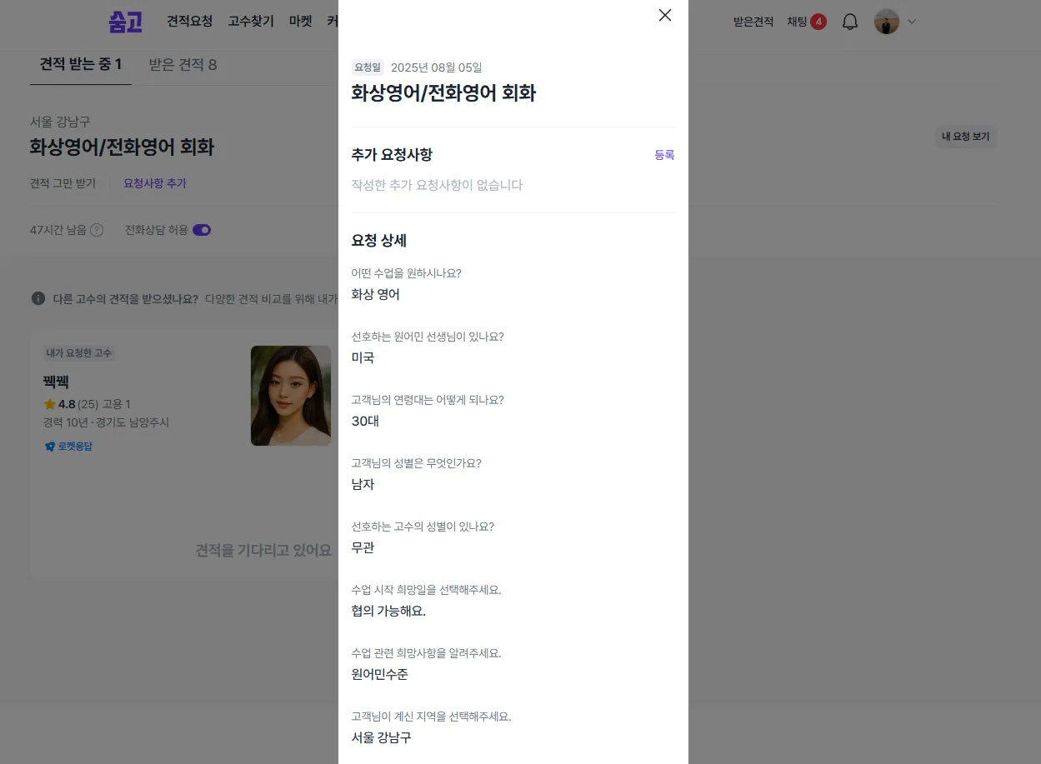Viewport: 1041px width, 764px height.
Task: Close the request detail panel with X
Action: pos(665,15)
